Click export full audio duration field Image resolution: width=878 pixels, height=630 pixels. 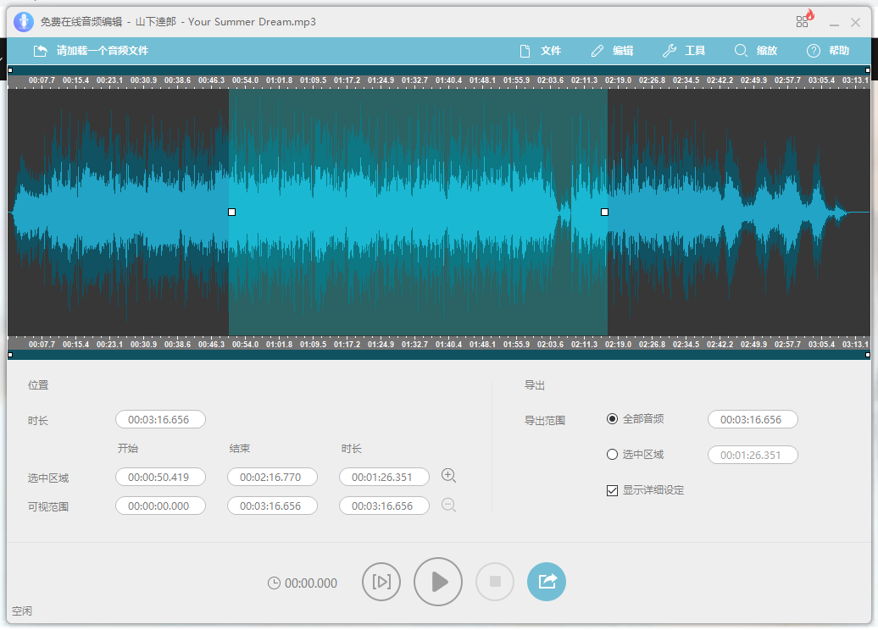(753, 420)
